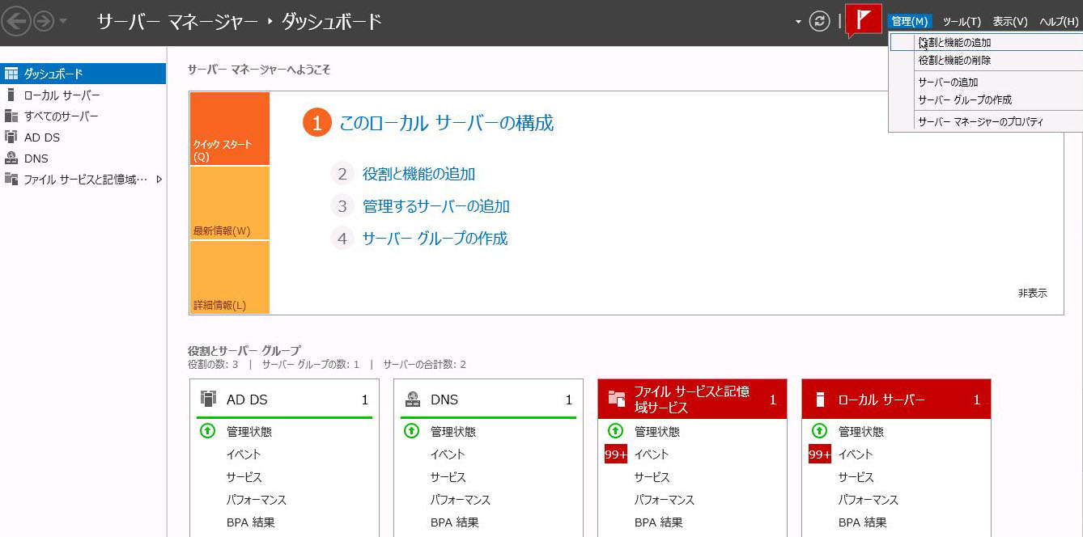1083x537 pixels.
Task: Open the ファイル サービスと記憶域サービス tile header
Action: tap(692, 400)
